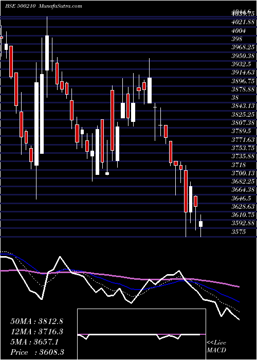Click the "Price : 3608.3" readout
The image size is (257, 360).
[37, 352]
